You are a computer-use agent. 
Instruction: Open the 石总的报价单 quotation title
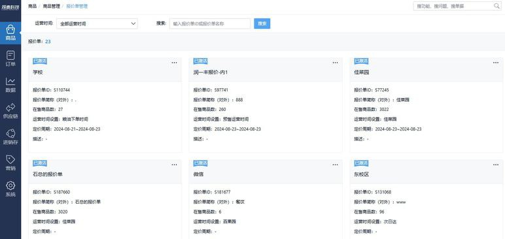pyautogui.click(x=47, y=174)
